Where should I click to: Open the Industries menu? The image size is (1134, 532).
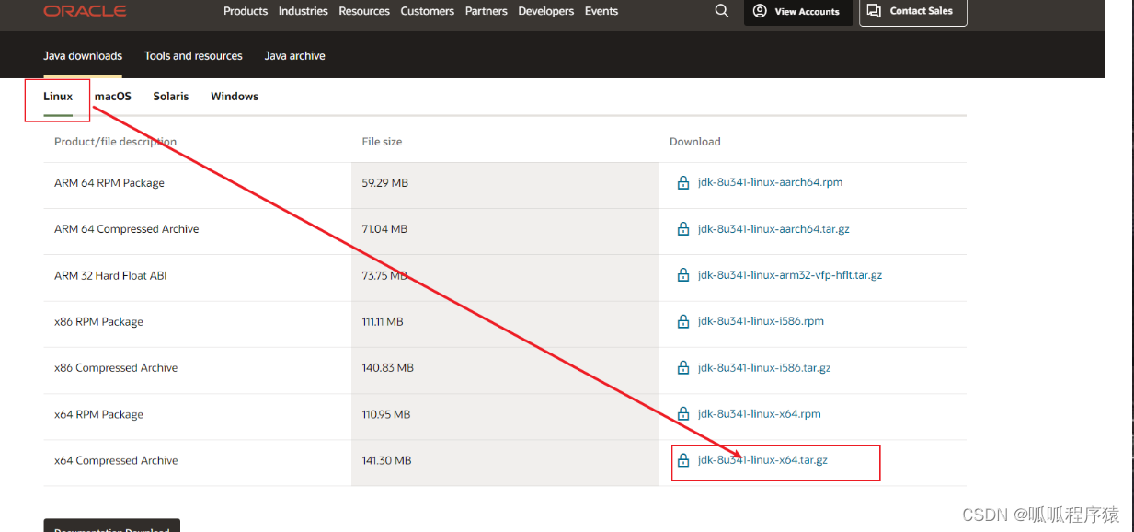coord(304,11)
